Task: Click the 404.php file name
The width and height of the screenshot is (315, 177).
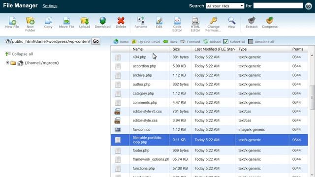Action: 139,57
